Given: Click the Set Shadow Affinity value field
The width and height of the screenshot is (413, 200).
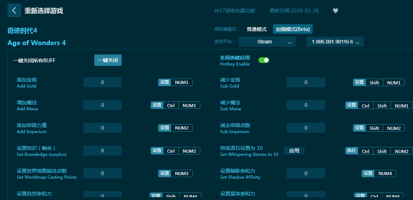Looking at the screenshot, I should tap(306, 174).
